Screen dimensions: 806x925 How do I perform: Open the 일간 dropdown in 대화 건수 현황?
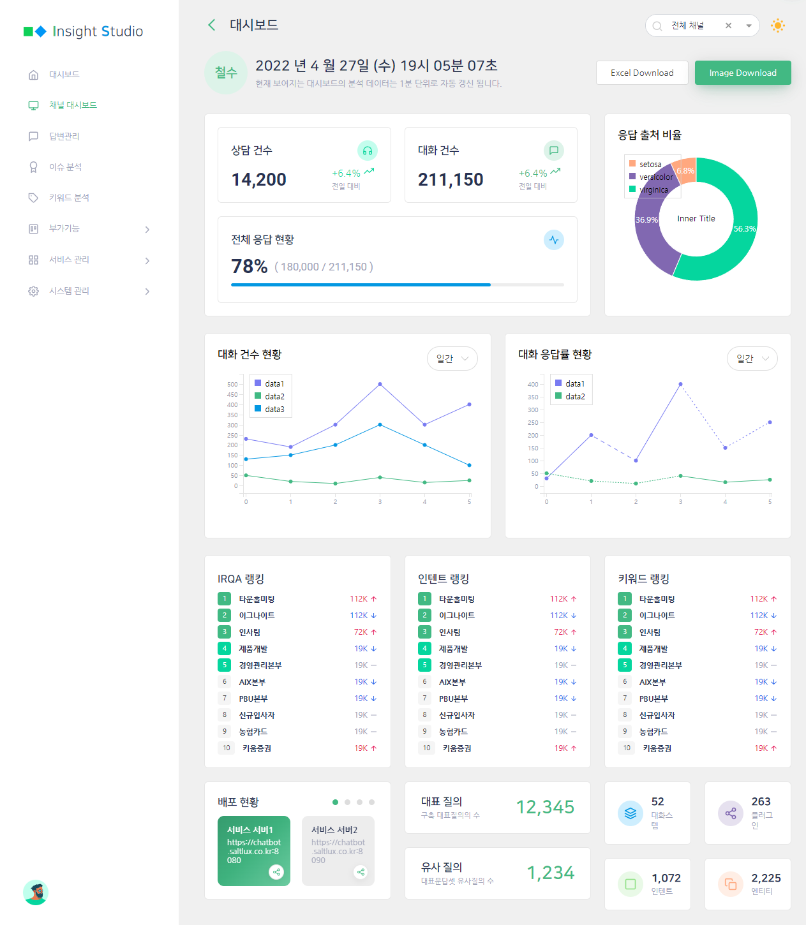(x=452, y=359)
